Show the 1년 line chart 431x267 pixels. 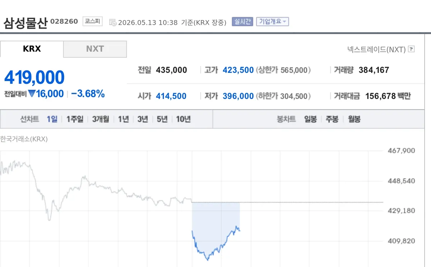coord(123,119)
